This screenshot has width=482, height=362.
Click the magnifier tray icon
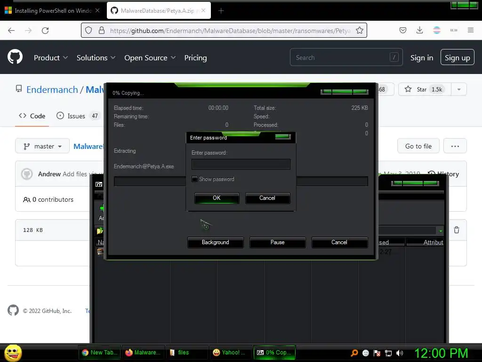click(354, 353)
